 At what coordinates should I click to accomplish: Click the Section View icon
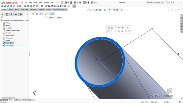click(x=97, y=10)
